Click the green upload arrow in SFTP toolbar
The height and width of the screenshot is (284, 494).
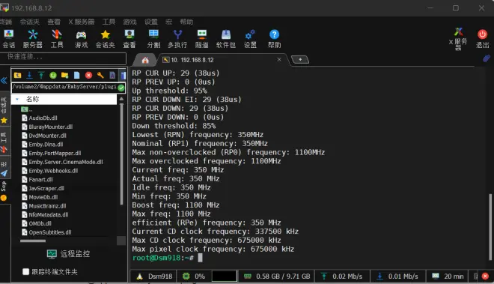pyautogui.click(x=41, y=75)
